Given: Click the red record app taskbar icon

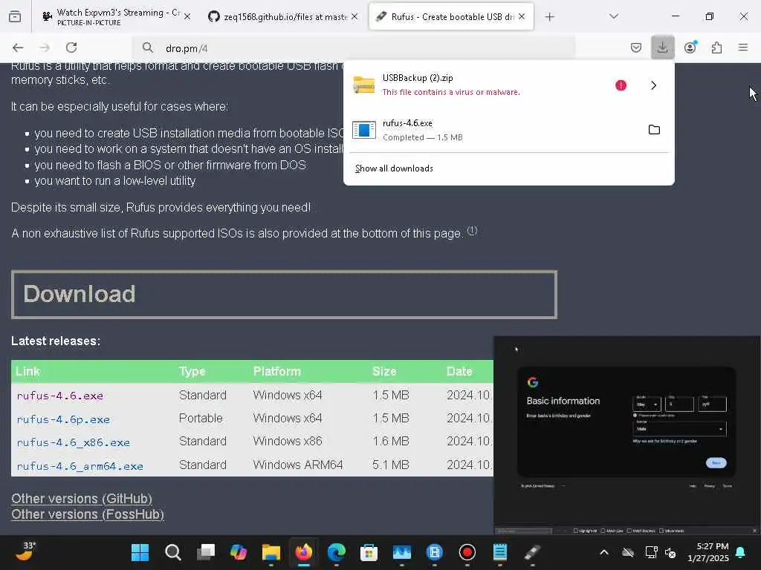Looking at the screenshot, I should coord(467,552).
